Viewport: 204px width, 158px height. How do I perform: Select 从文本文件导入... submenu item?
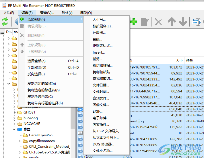click(x=106, y=138)
